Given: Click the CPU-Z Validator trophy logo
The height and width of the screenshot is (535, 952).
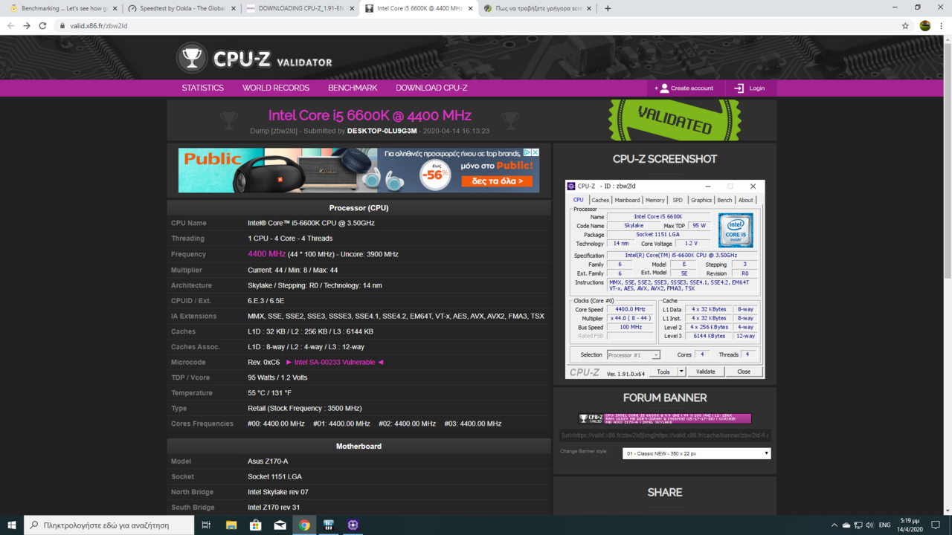Looking at the screenshot, I should coord(192,58).
